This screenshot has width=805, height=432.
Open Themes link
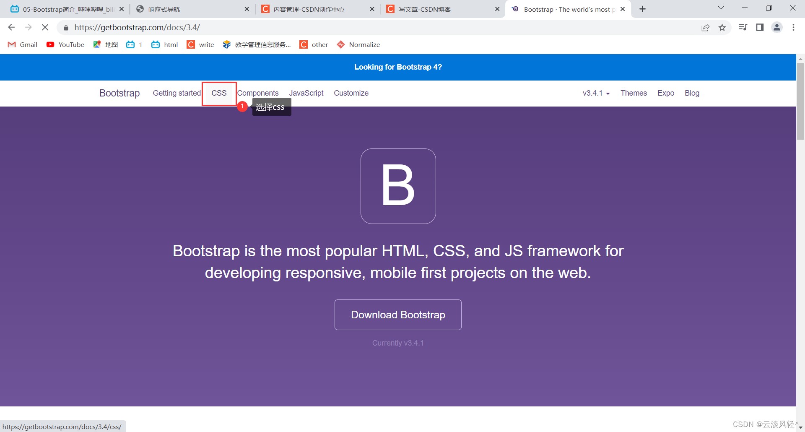click(634, 93)
